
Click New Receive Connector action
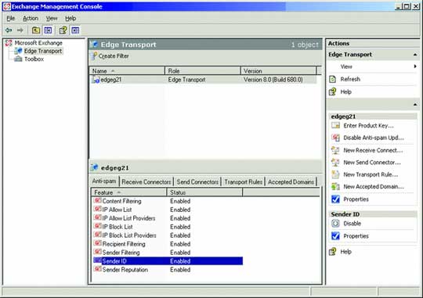(373, 150)
